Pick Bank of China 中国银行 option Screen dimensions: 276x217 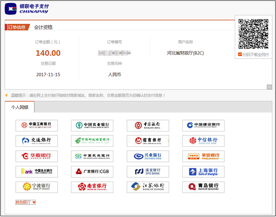[x=148, y=126]
